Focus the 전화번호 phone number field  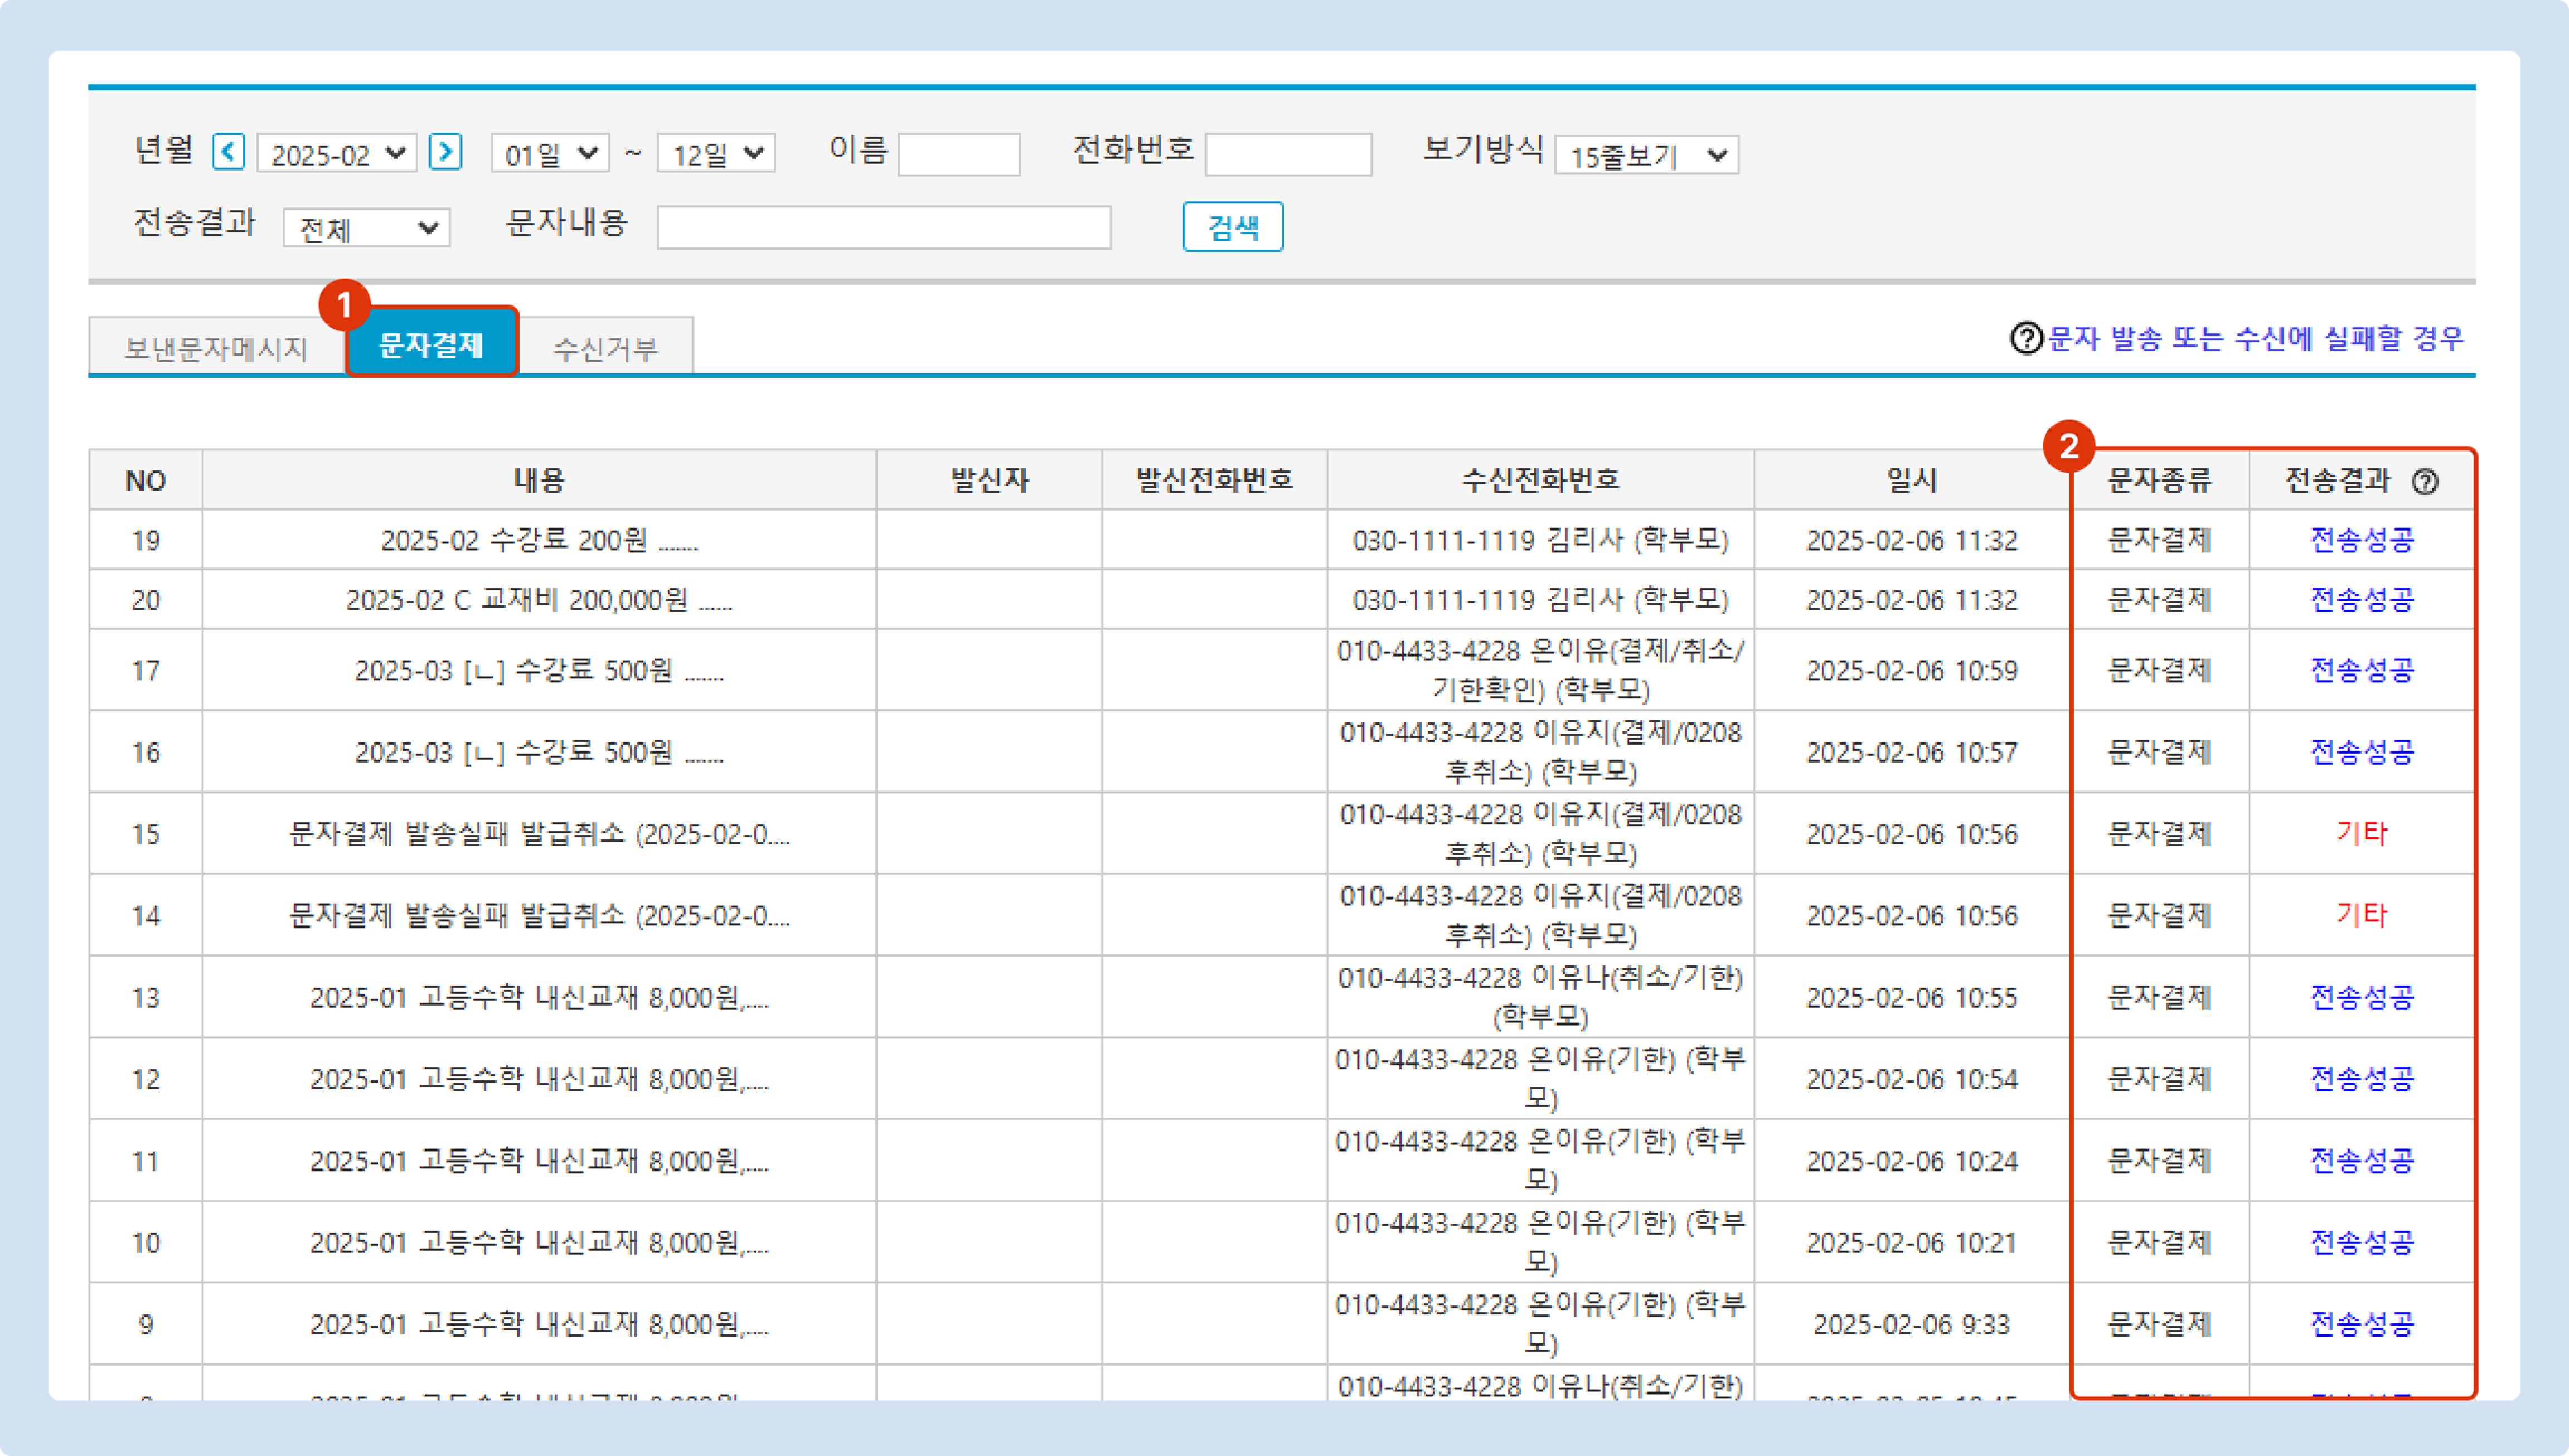(1287, 154)
